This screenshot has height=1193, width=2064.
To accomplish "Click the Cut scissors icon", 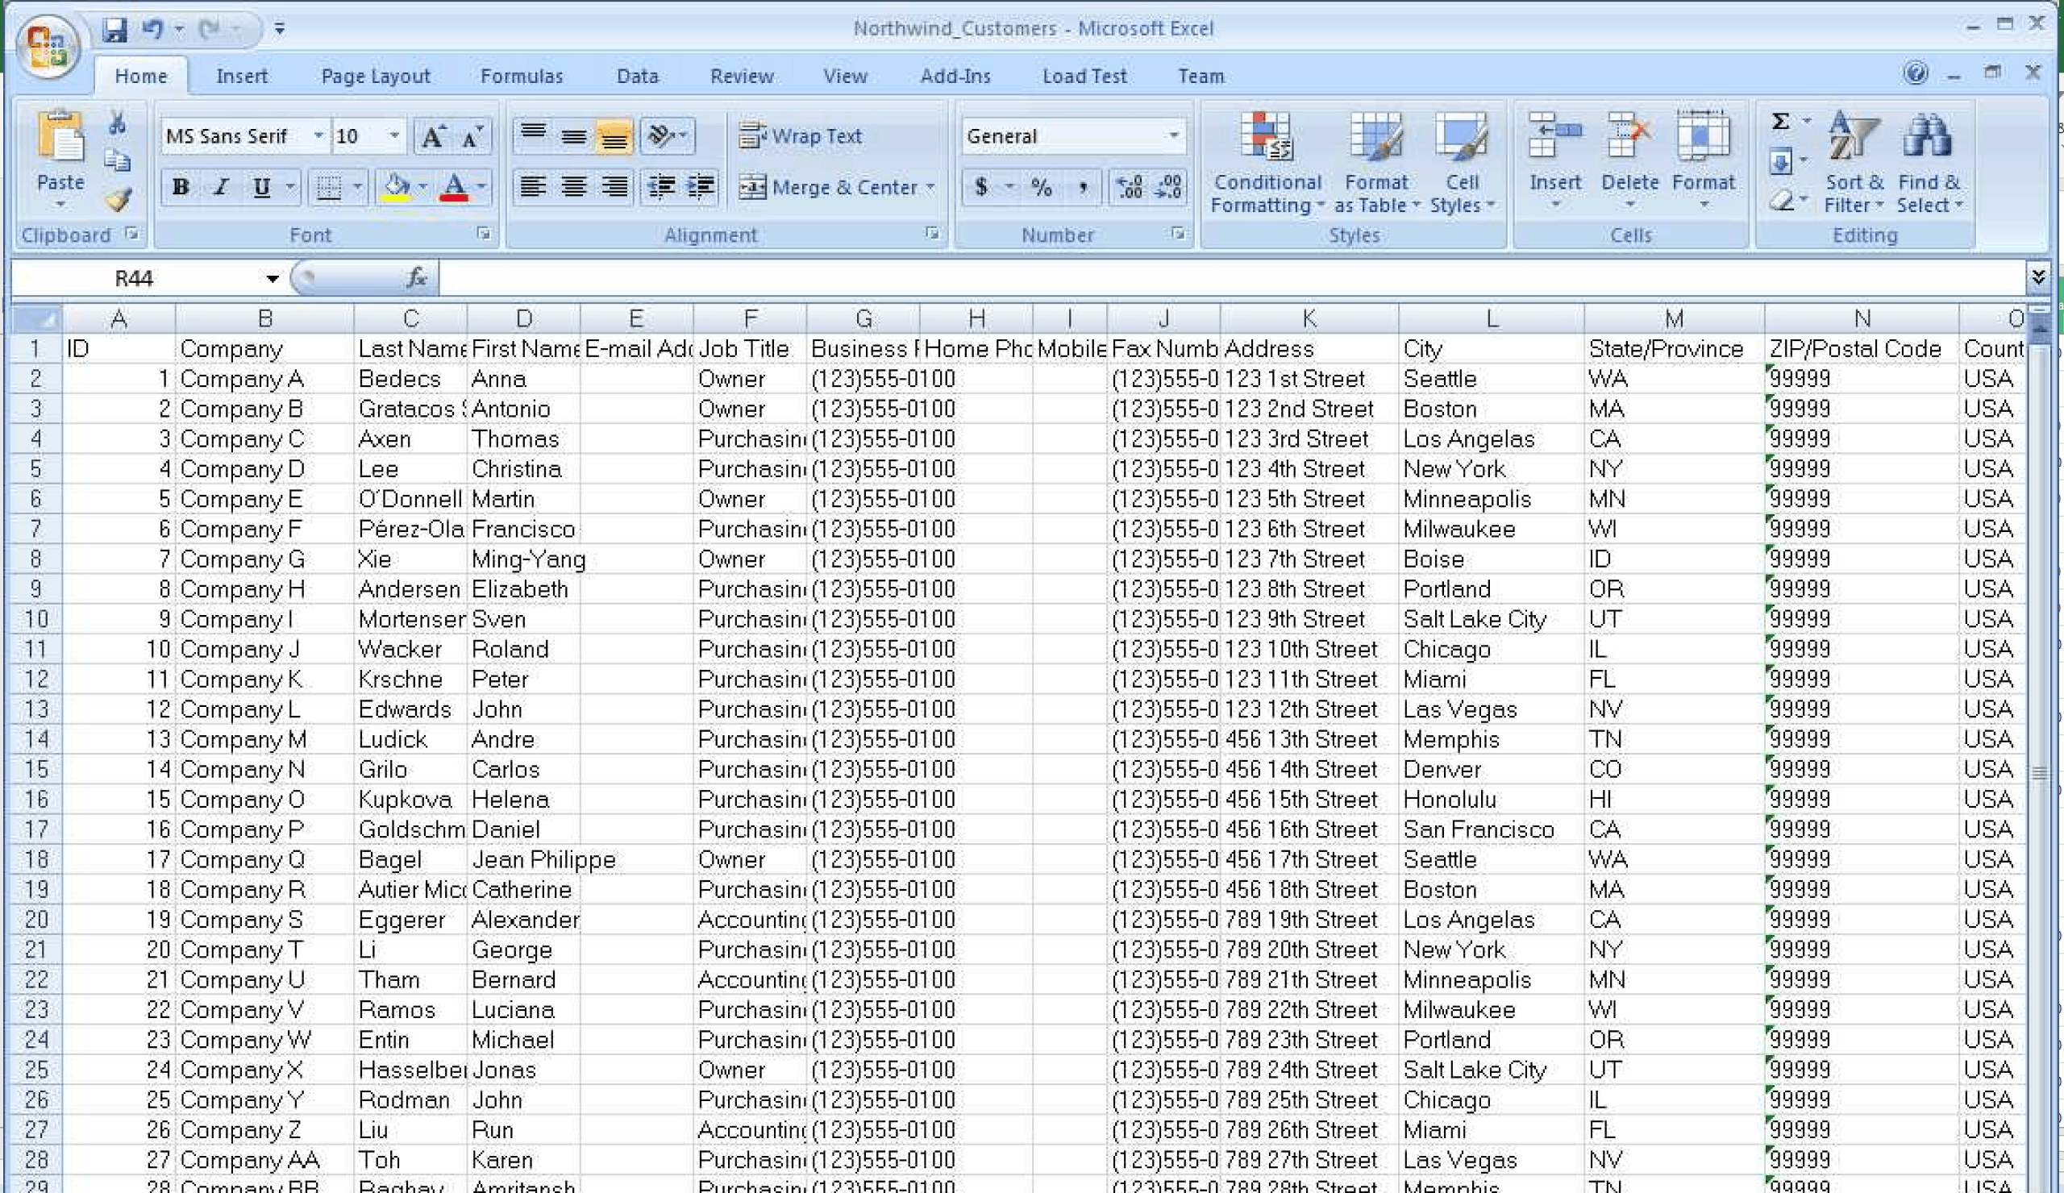I will pyautogui.click(x=117, y=123).
